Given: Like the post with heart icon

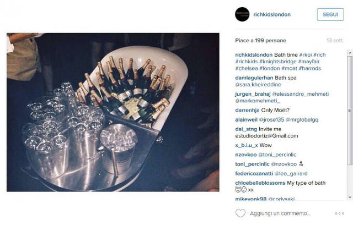Looking at the screenshot, I should point(240,213).
